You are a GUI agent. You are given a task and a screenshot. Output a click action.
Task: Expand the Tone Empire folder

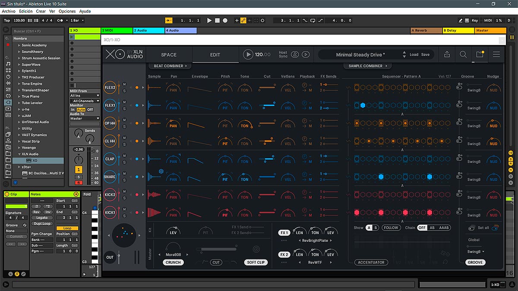pyautogui.click(x=19, y=84)
